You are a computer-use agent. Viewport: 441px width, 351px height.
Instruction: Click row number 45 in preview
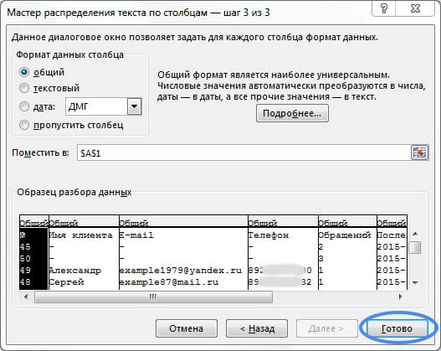click(x=25, y=247)
